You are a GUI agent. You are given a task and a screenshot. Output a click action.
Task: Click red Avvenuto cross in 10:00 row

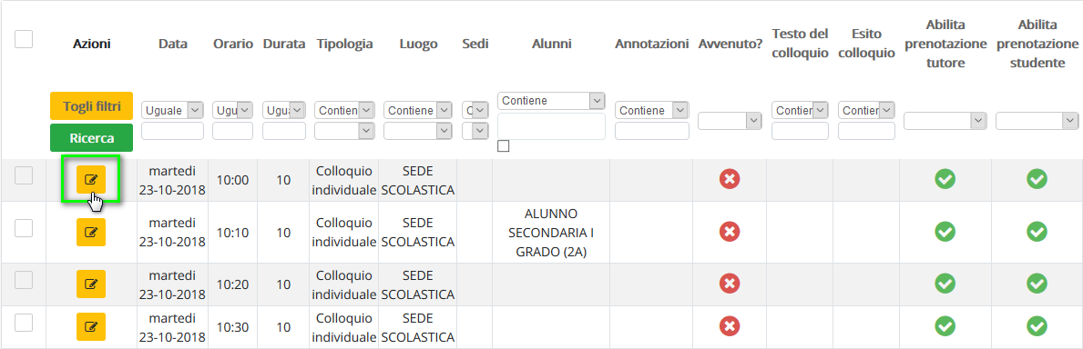pos(730,179)
